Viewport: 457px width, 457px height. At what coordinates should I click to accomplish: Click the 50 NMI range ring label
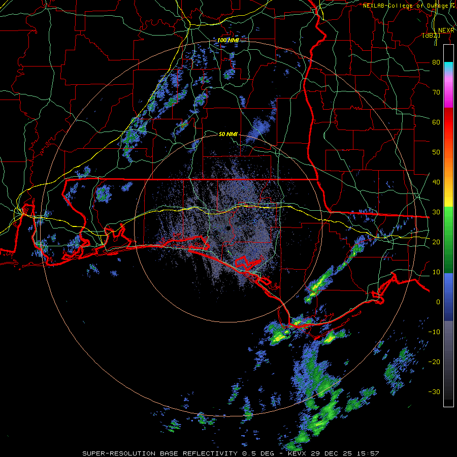[x=228, y=134]
